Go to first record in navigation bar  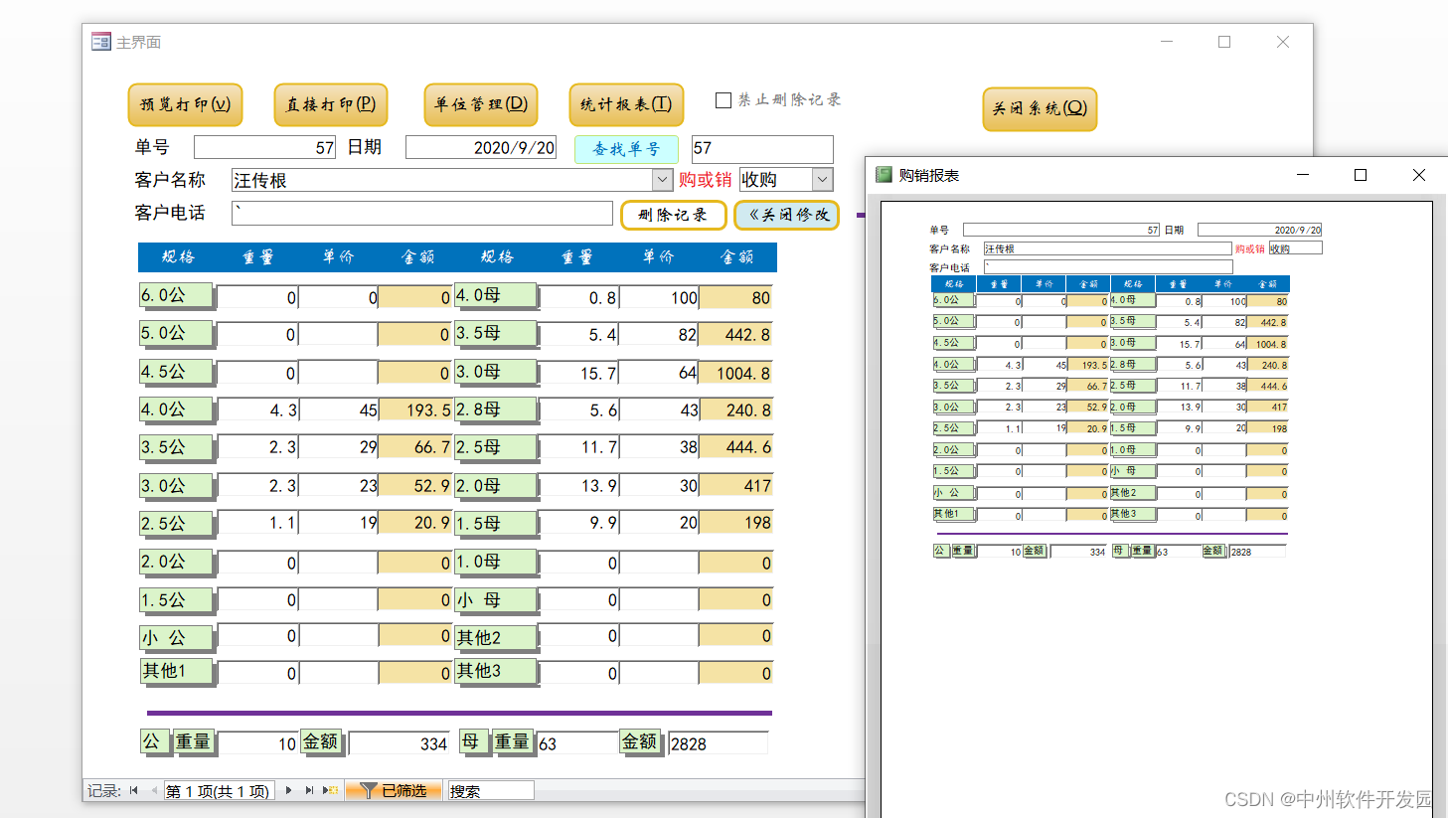tap(134, 790)
